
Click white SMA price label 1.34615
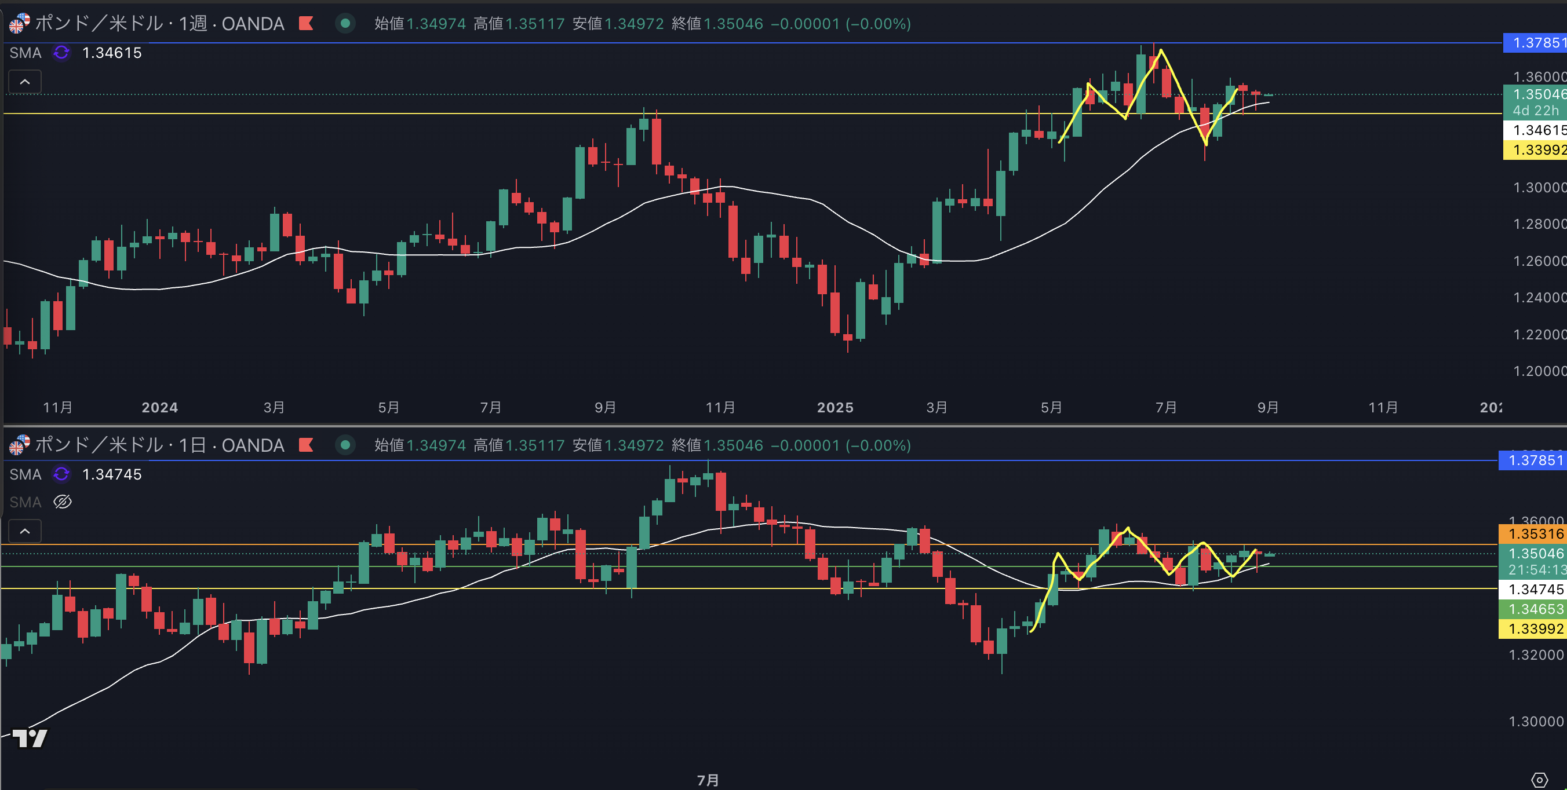click(x=1535, y=130)
